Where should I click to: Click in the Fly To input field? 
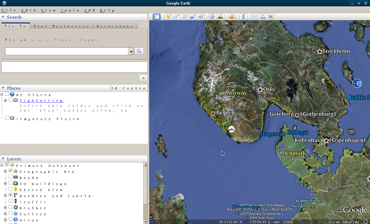[67, 51]
